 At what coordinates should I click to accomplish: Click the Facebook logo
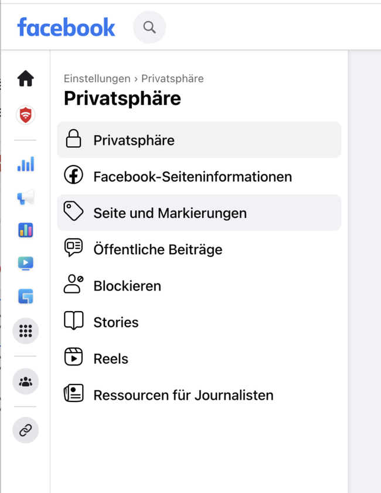(66, 27)
